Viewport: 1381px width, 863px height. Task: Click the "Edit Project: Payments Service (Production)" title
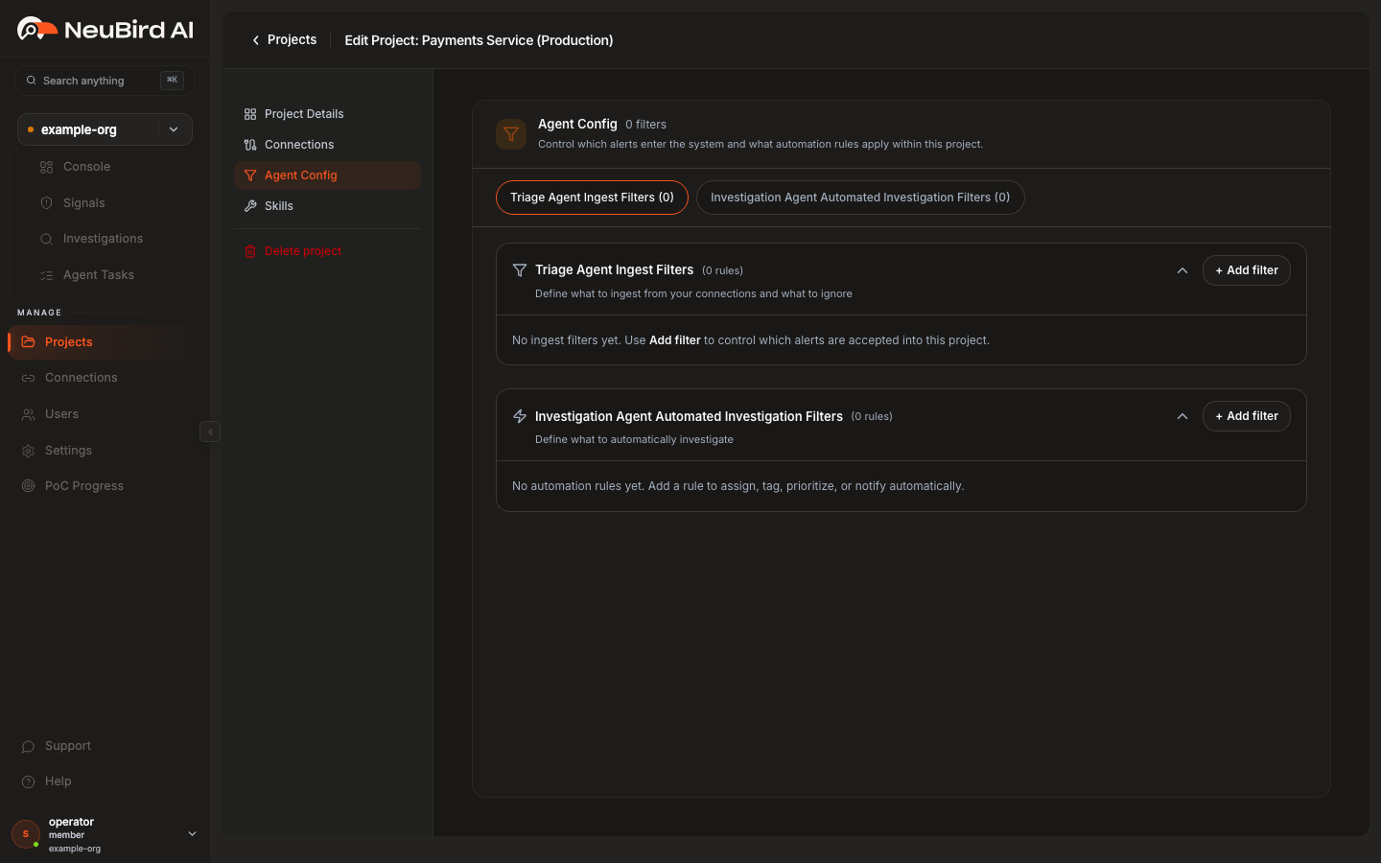(x=479, y=40)
